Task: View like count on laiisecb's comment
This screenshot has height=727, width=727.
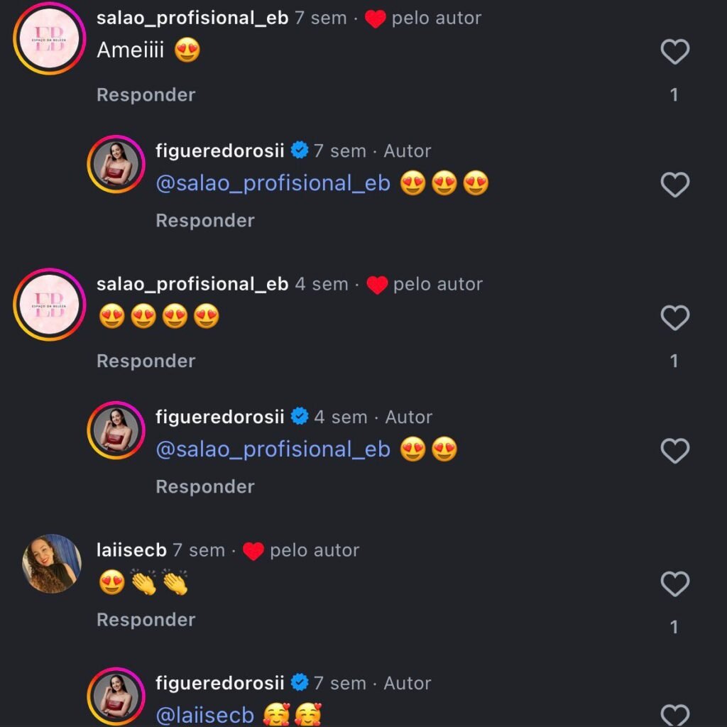Action: [674, 627]
